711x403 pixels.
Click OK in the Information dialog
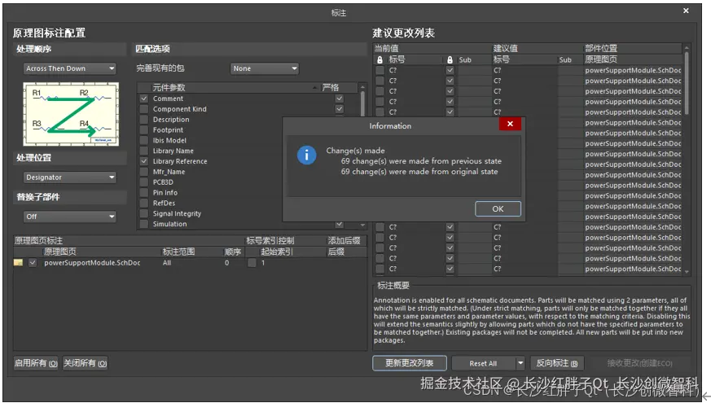tap(498, 209)
